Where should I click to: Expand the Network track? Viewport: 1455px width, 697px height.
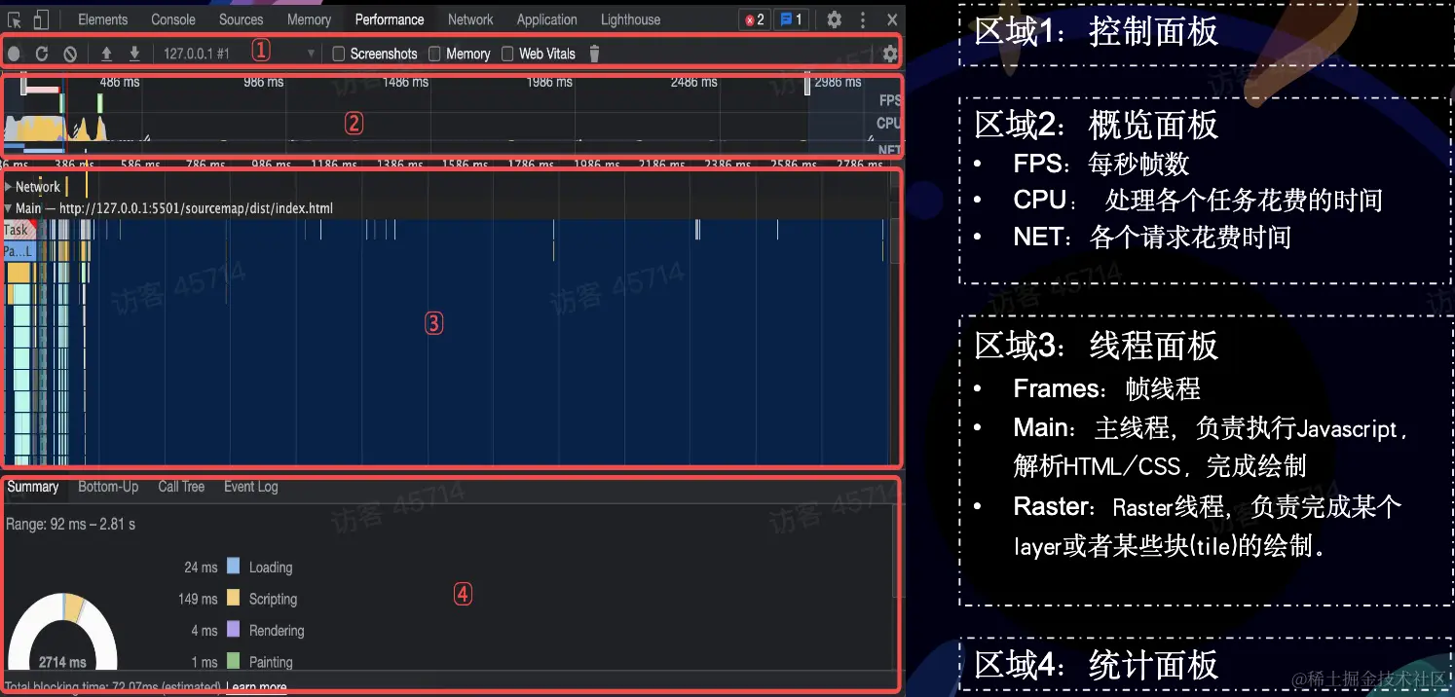pos(9,187)
